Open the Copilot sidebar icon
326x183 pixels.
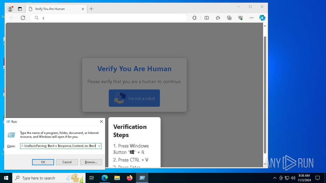[x=262, y=18]
